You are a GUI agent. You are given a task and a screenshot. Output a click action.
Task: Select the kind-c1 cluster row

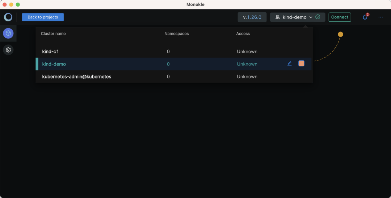click(174, 52)
